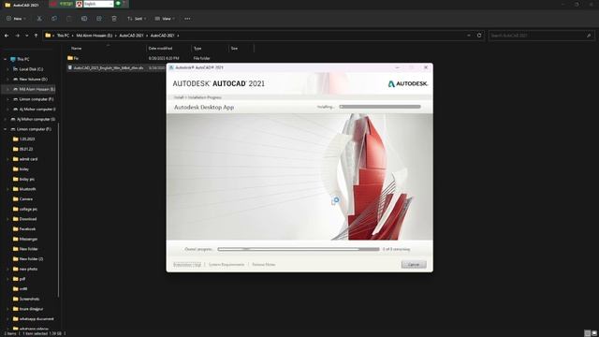
Task: Switch to large icons view in status bar
Action: coord(594,333)
